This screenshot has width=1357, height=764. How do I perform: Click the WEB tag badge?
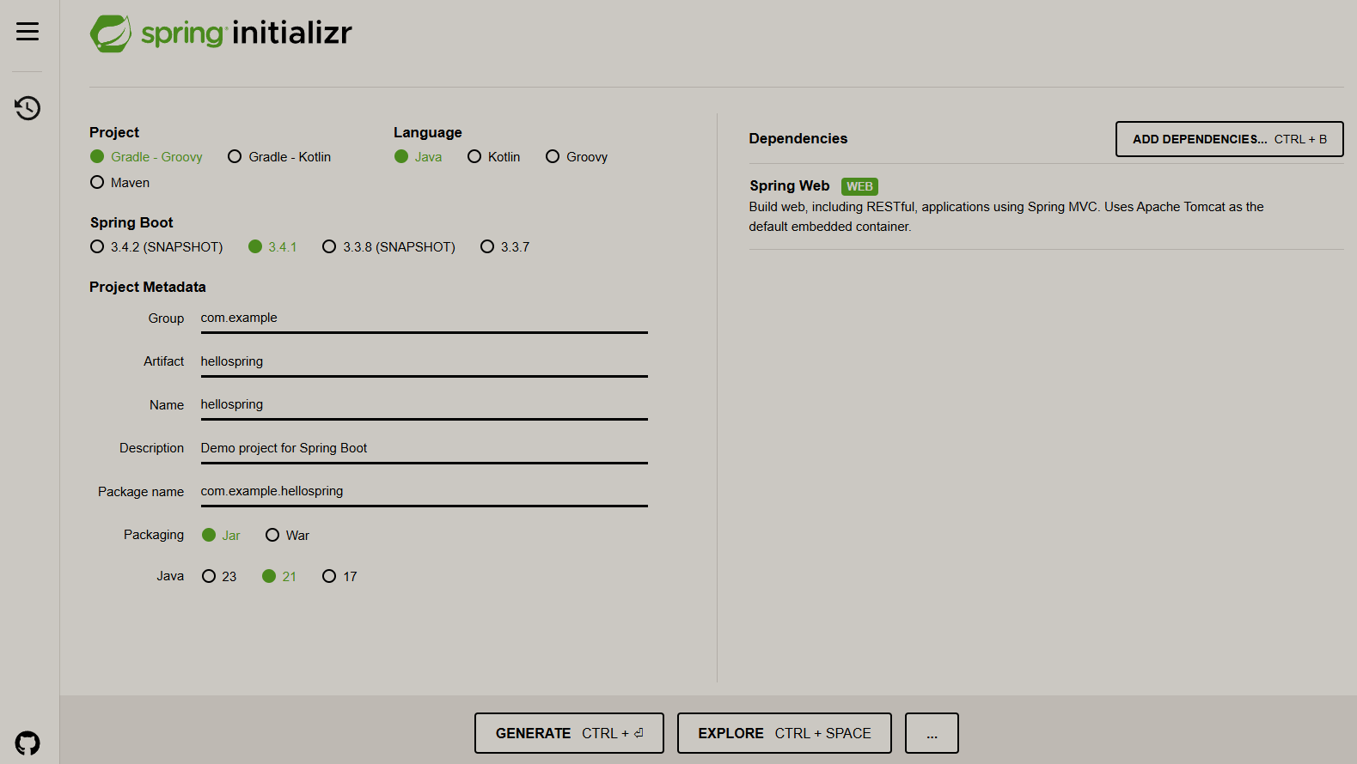(x=859, y=186)
